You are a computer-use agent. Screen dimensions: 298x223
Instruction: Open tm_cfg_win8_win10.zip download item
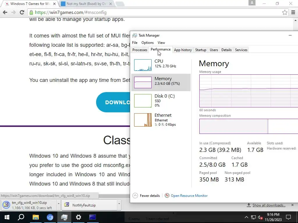28,205
